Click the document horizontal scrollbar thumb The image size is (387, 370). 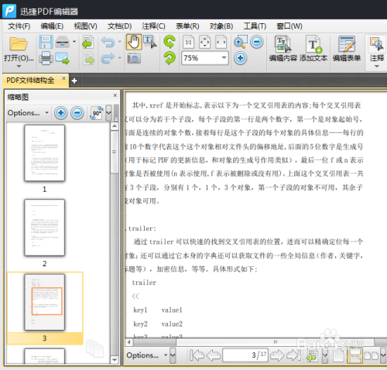[275, 342]
